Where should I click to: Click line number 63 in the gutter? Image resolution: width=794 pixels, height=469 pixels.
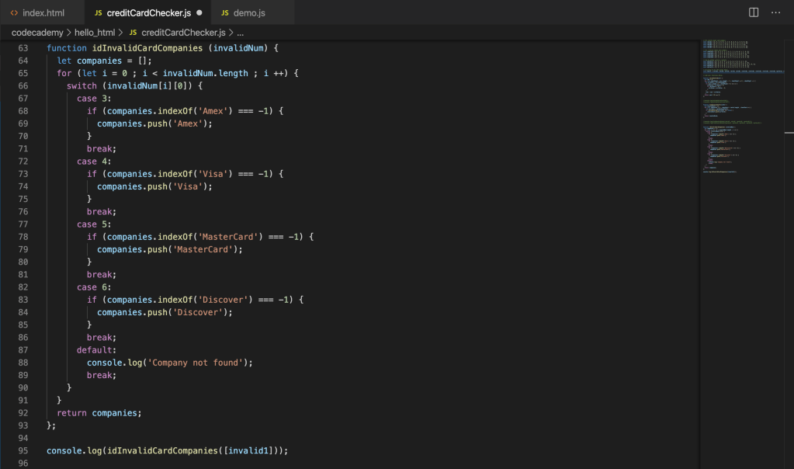(22, 48)
